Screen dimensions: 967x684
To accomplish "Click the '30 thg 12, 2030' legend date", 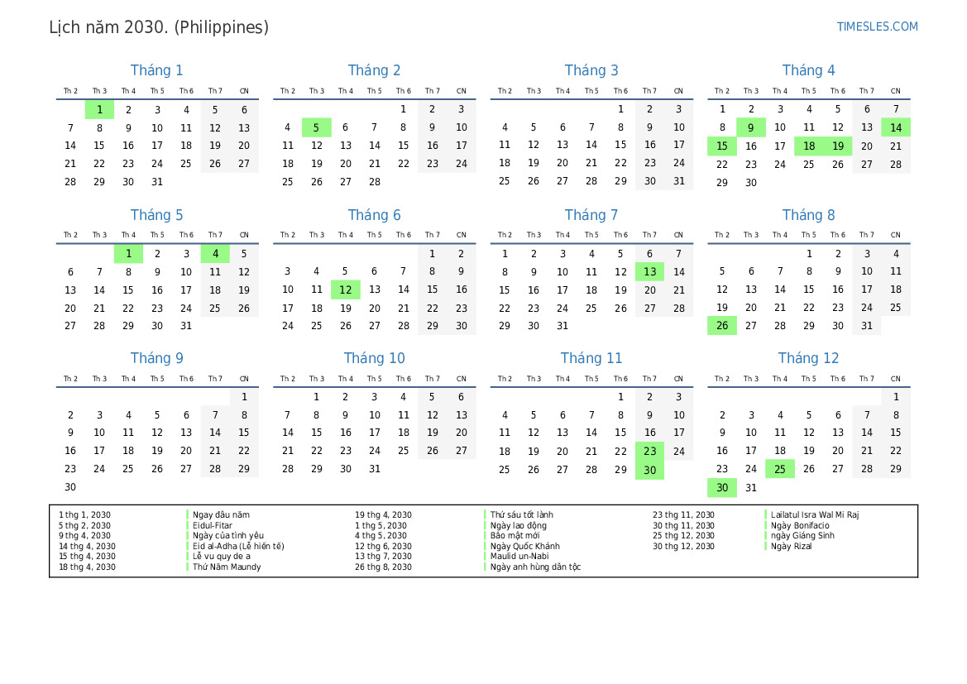I will tap(683, 546).
